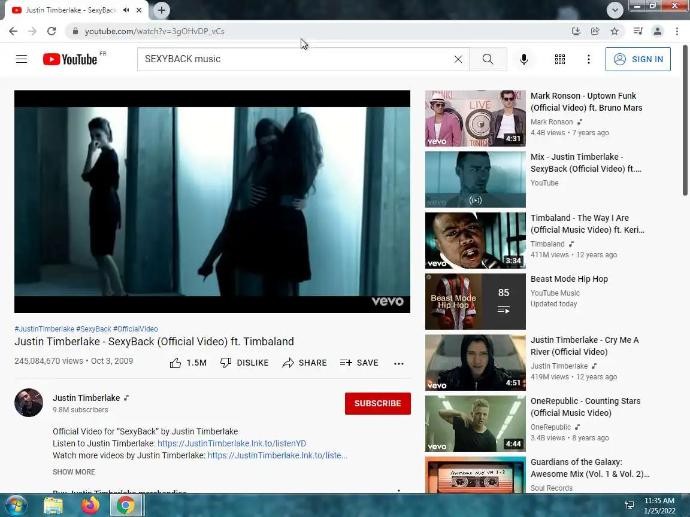Open the Watch more videos link
Viewport: 690px width, 517px height.
pos(277,455)
